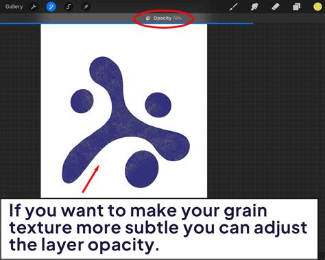Select the Selection tool (S icon)
The height and width of the screenshot is (260, 325).
click(x=69, y=7)
